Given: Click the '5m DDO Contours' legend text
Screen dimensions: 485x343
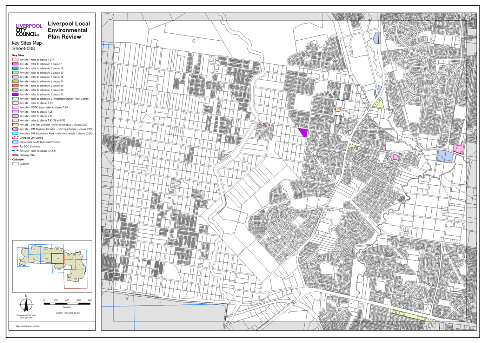Looking at the screenshot, I should tap(30, 146).
